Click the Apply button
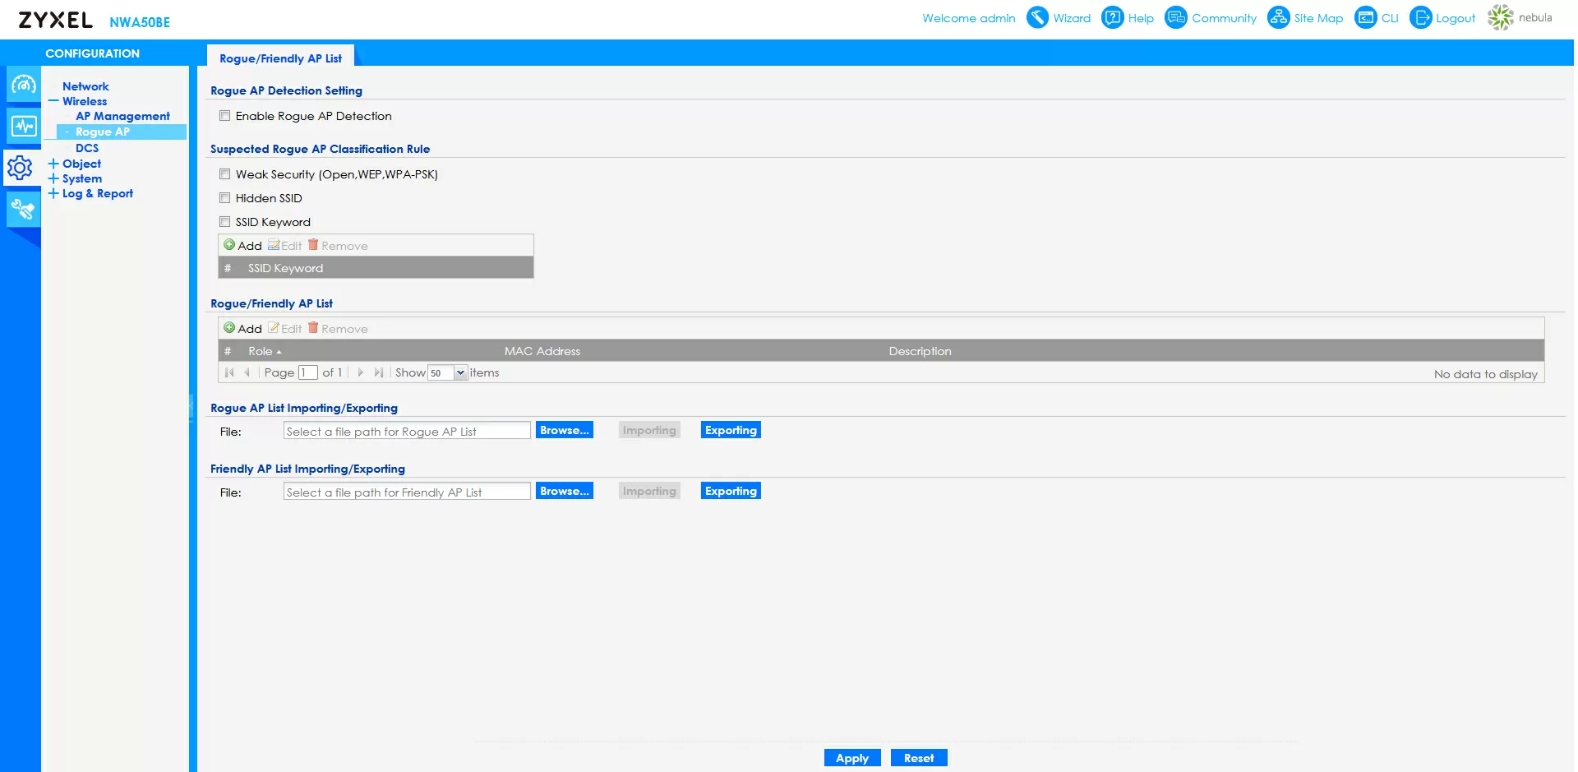1578x772 pixels. pos(851,758)
